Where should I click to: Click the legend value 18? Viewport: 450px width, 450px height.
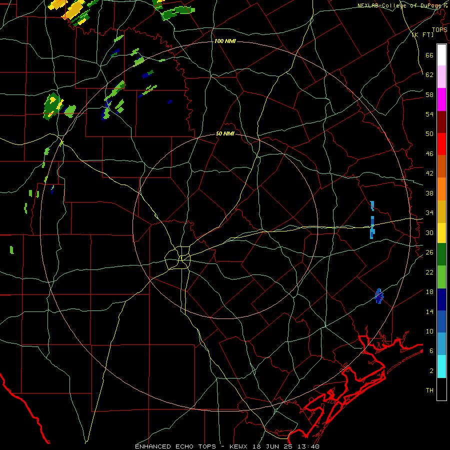click(429, 292)
